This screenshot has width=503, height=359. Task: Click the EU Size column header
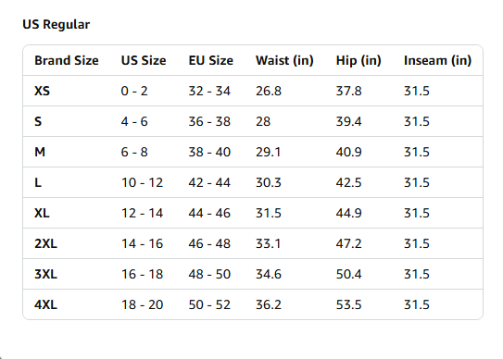click(x=211, y=60)
